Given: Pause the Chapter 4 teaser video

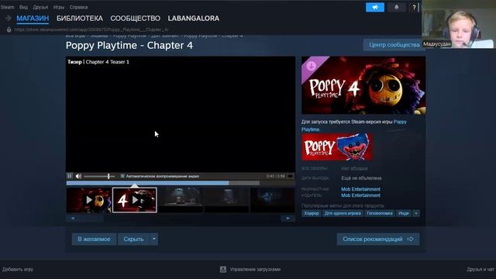Looking at the screenshot, I should tap(70, 176).
